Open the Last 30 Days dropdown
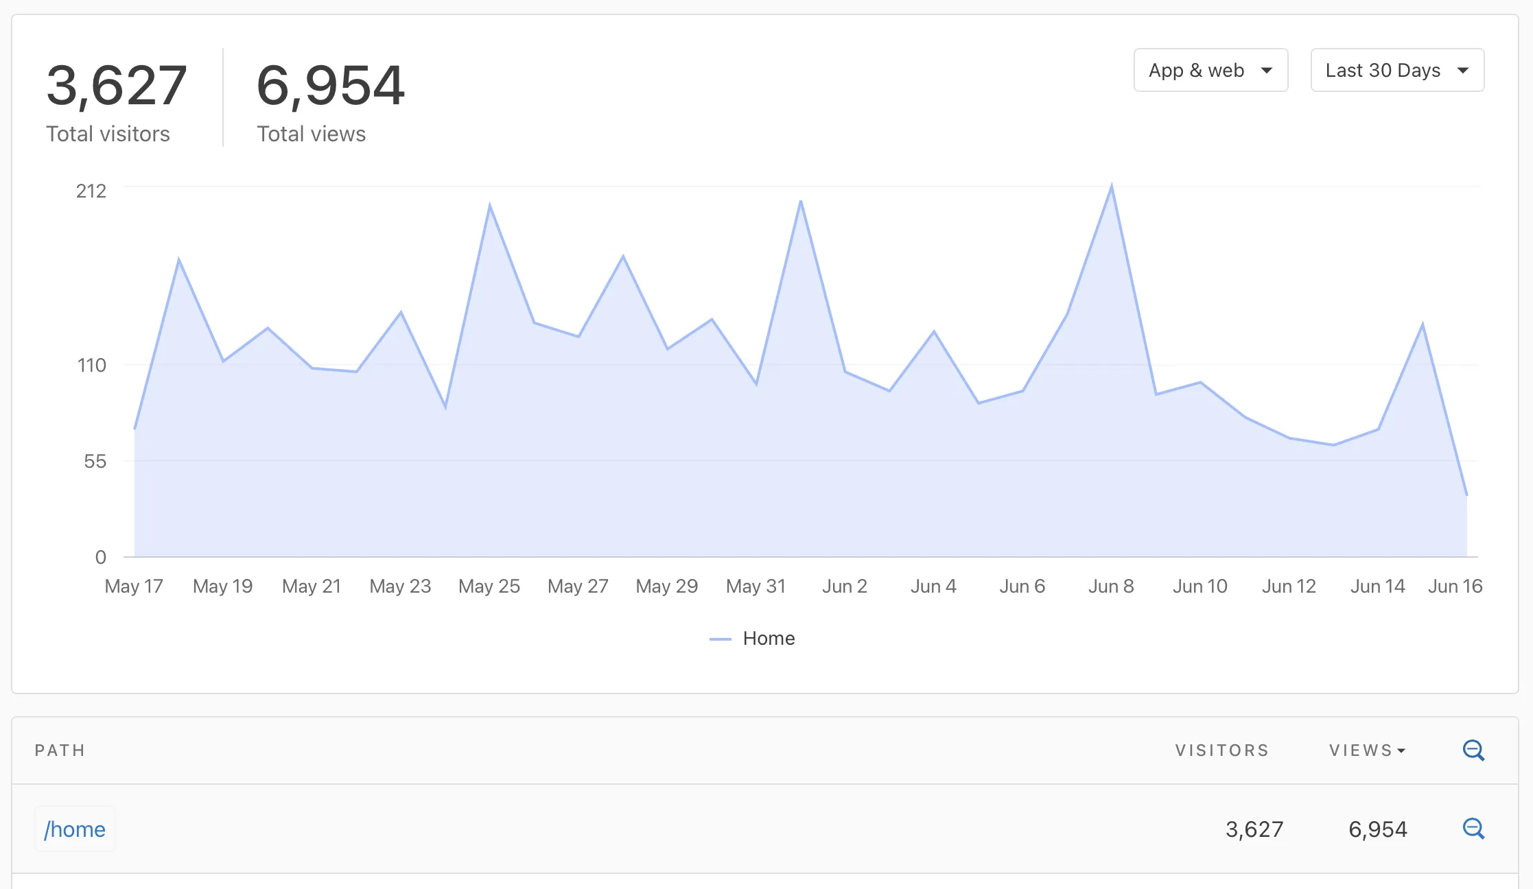Image resolution: width=1533 pixels, height=889 pixels. point(1397,70)
